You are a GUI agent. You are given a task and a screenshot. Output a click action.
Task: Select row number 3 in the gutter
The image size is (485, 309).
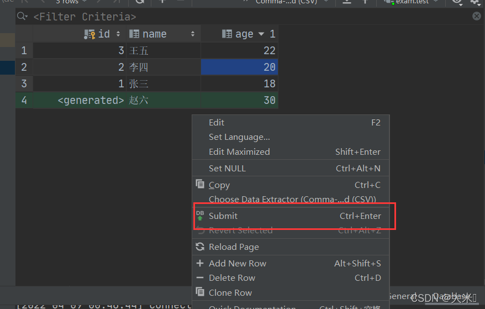tap(24, 83)
